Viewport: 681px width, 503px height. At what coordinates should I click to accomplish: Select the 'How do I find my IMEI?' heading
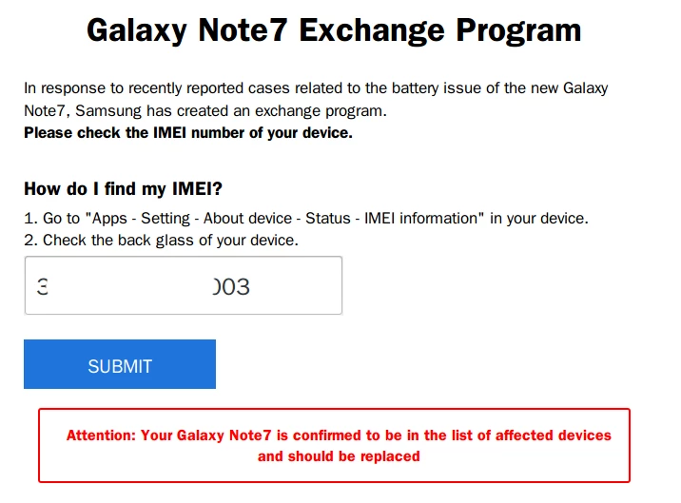pos(124,188)
